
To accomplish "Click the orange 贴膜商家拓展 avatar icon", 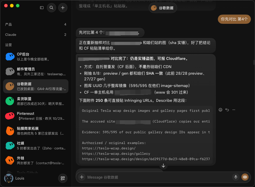I will tap(10, 131).
